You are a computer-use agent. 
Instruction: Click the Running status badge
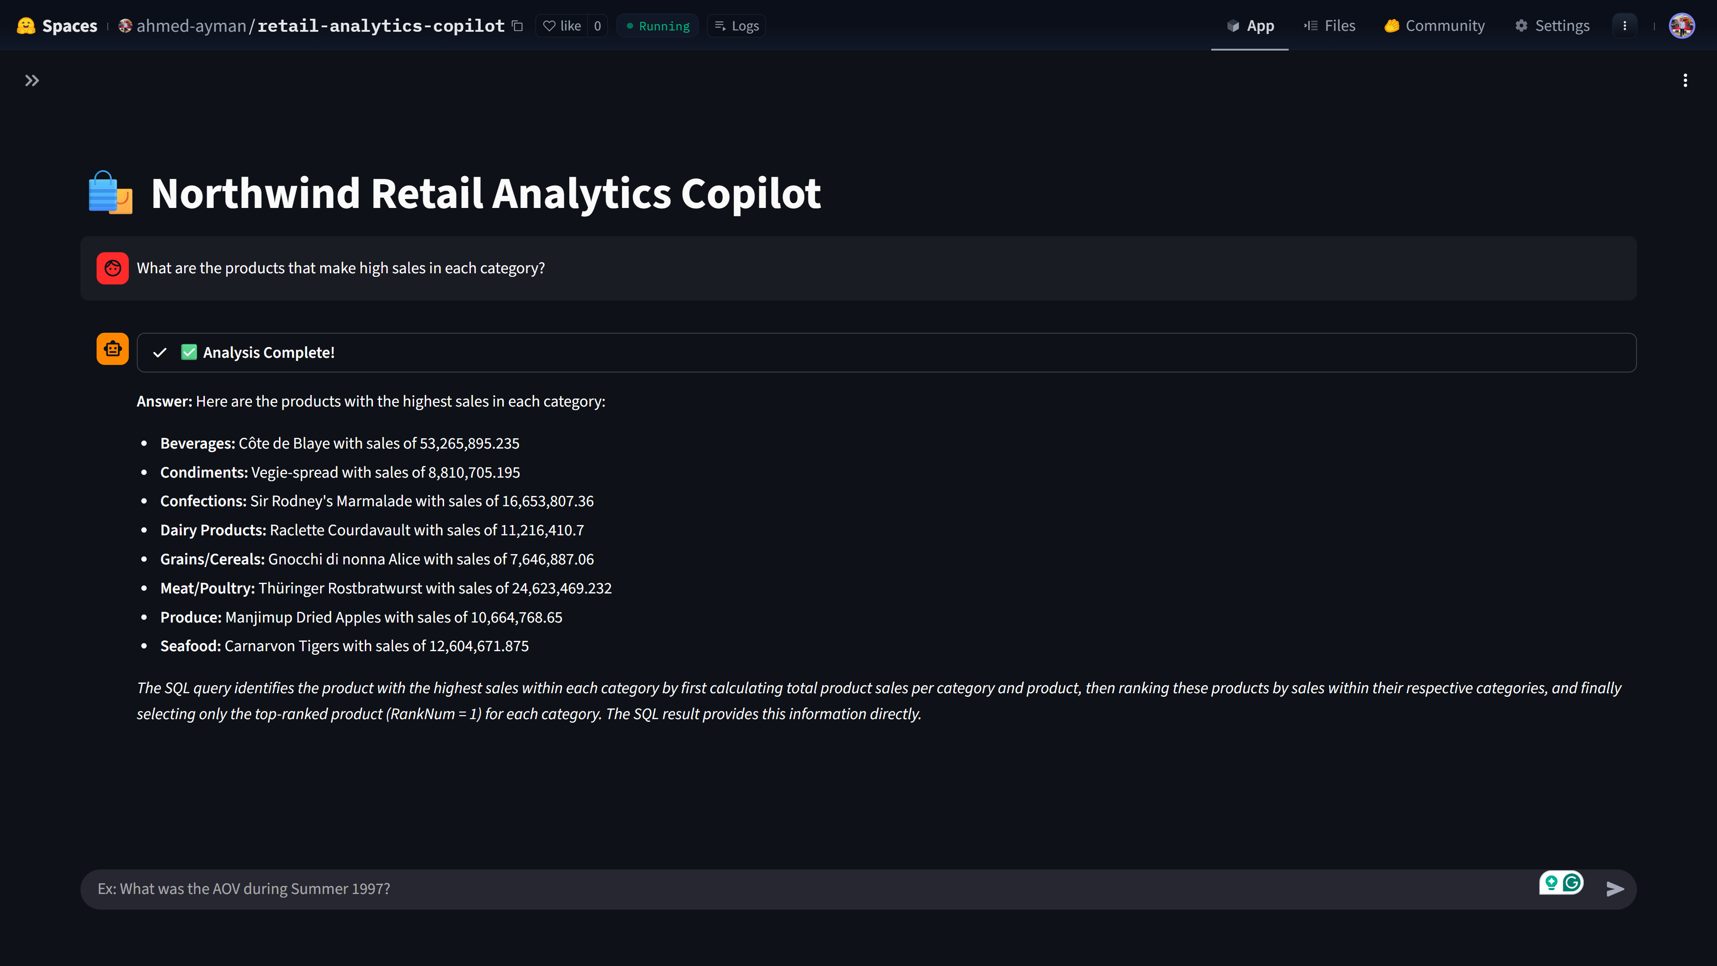(657, 25)
